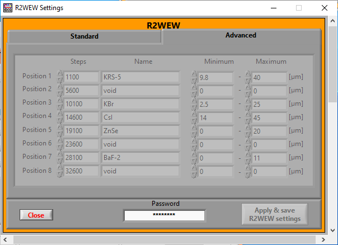This screenshot has width=338, height=245.
Task: Switch to the Standard tab
Action: [x=84, y=36]
